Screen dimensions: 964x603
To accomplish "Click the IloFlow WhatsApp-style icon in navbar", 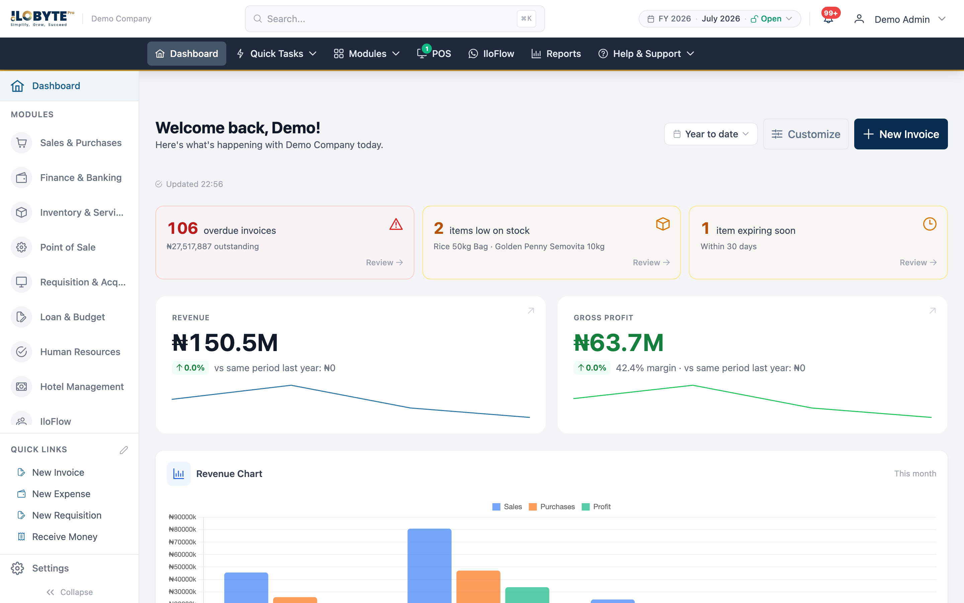I will pos(473,54).
